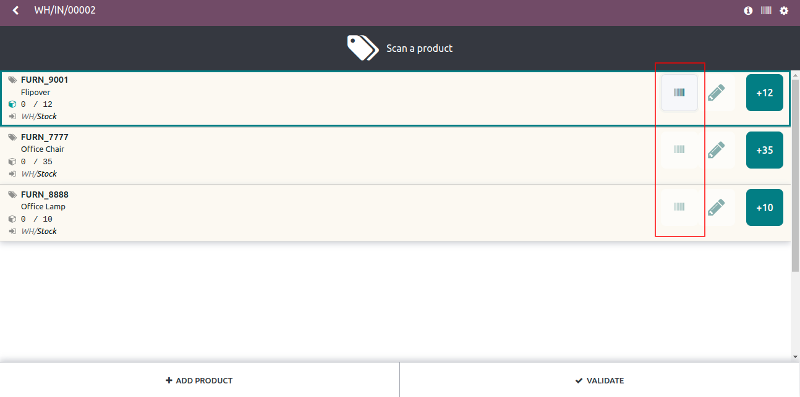The width and height of the screenshot is (800, 397).
Task: Click the WH/IN/00002 title
Action: click(65, 10)
